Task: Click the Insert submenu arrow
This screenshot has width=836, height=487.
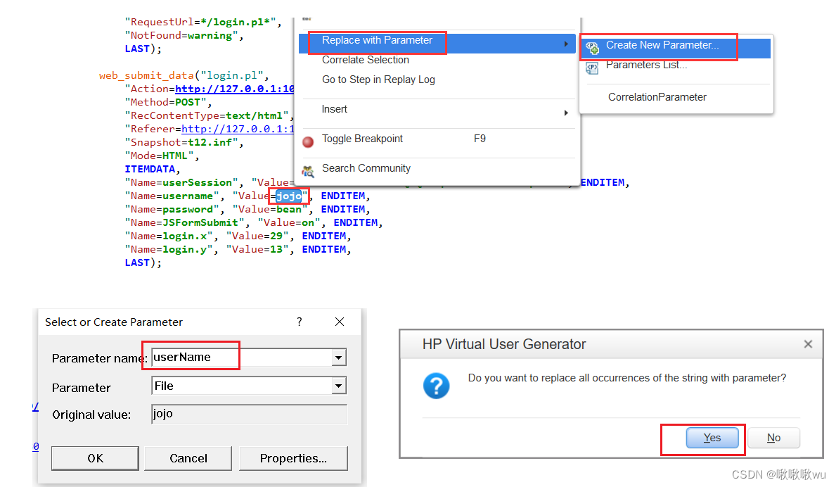Action: tap(566, 113)
